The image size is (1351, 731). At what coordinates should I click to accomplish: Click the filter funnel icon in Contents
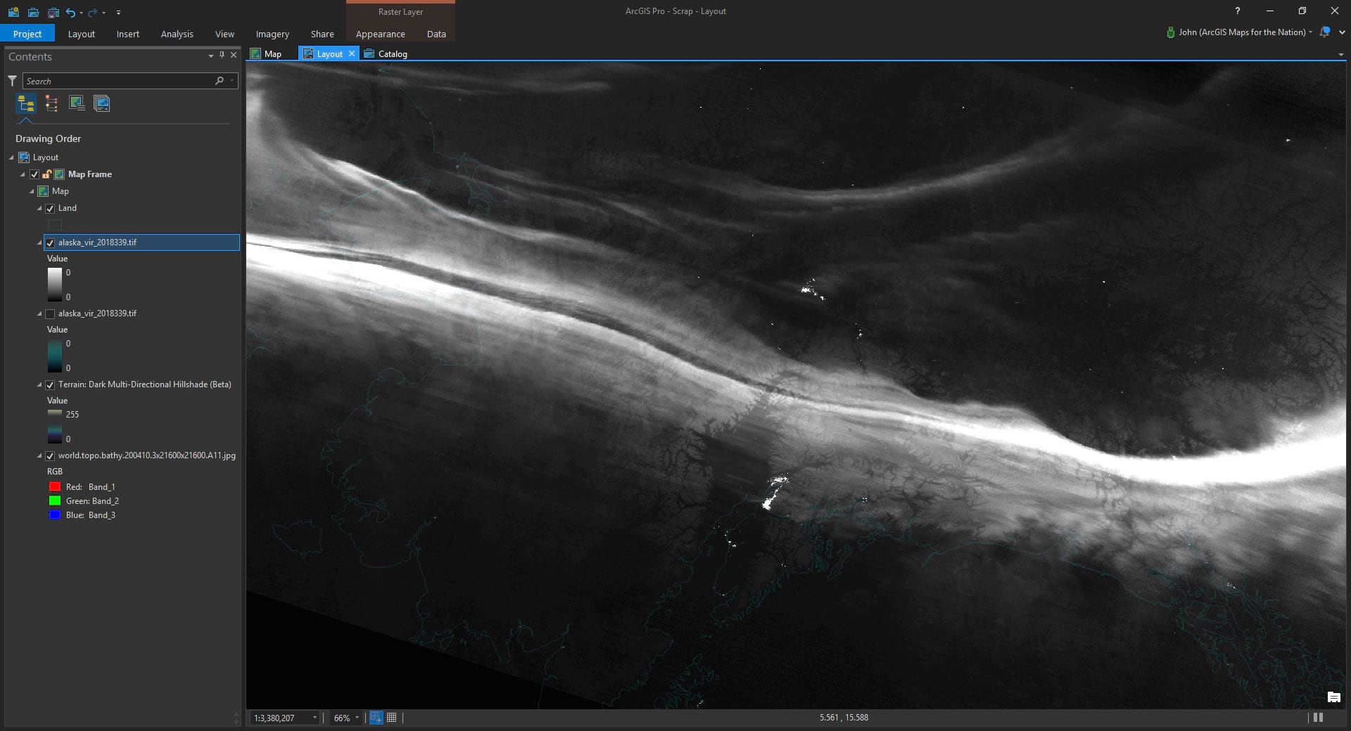click(x=12, y=81)
